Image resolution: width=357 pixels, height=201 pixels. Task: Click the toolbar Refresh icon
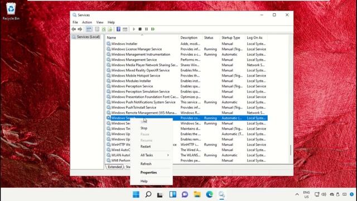pos(104,29)
